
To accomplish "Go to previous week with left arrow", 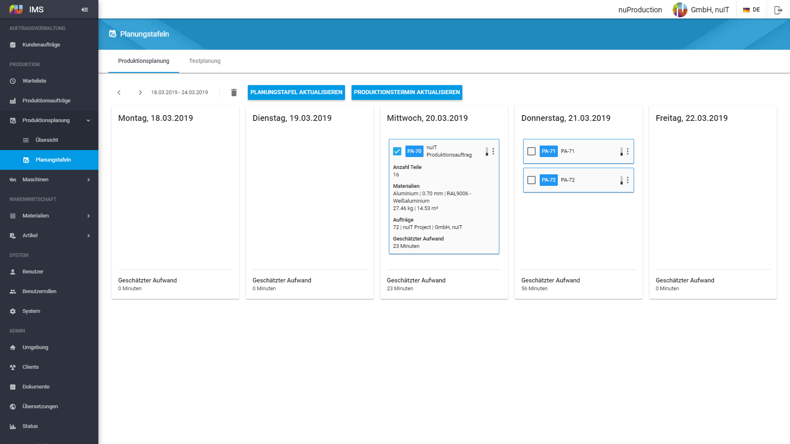I will pos(119,92).
